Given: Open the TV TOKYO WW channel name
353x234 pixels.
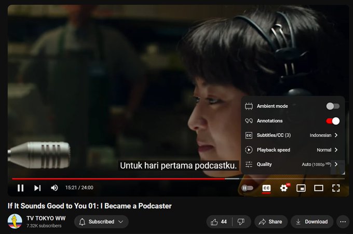Looking at the screenshot, I should [46, 218].
